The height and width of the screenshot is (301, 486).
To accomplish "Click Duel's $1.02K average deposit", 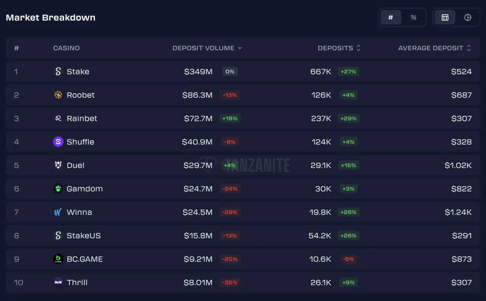I will (458, 165).
